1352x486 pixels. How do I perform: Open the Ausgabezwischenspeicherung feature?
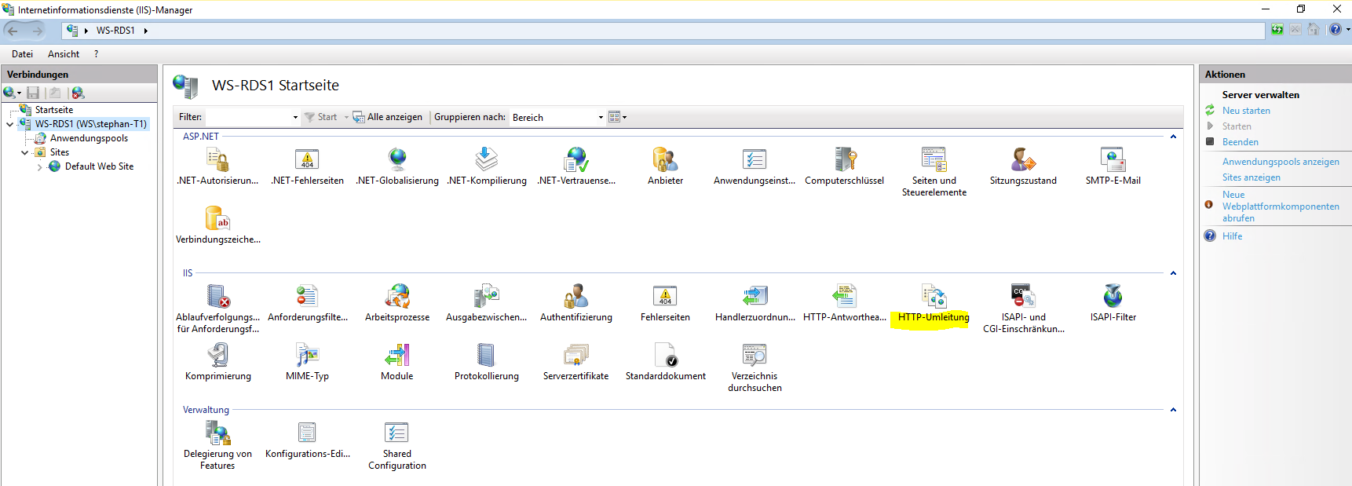[487, 303]
